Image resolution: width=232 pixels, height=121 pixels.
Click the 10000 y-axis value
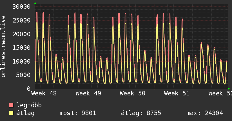click(x=21, y=61)
